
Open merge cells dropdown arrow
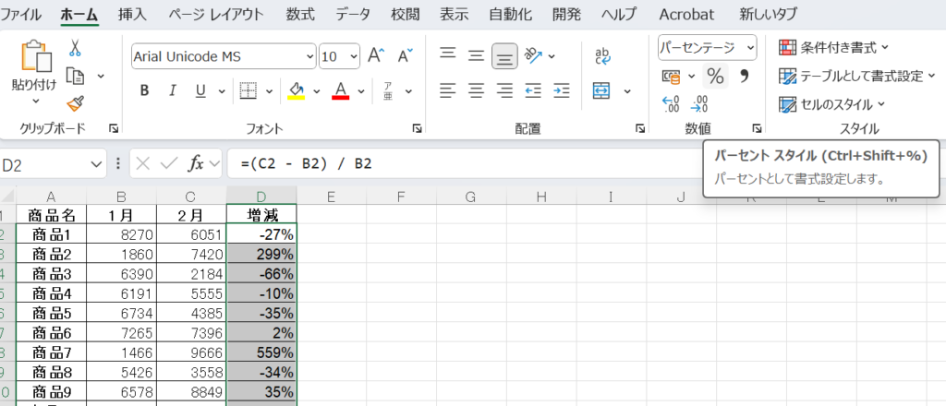coord(627,91)
